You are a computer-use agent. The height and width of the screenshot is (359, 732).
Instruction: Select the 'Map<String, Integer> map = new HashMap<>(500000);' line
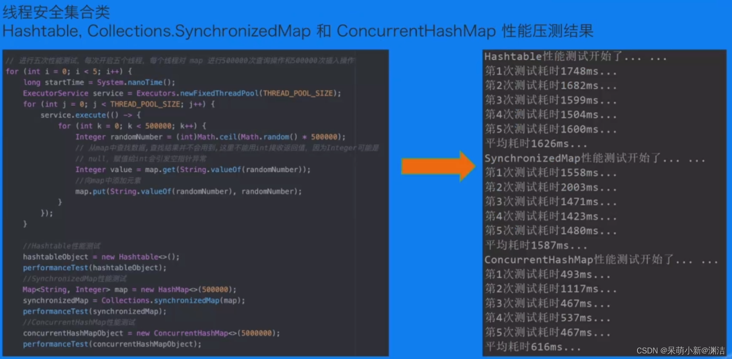[130, 290]
